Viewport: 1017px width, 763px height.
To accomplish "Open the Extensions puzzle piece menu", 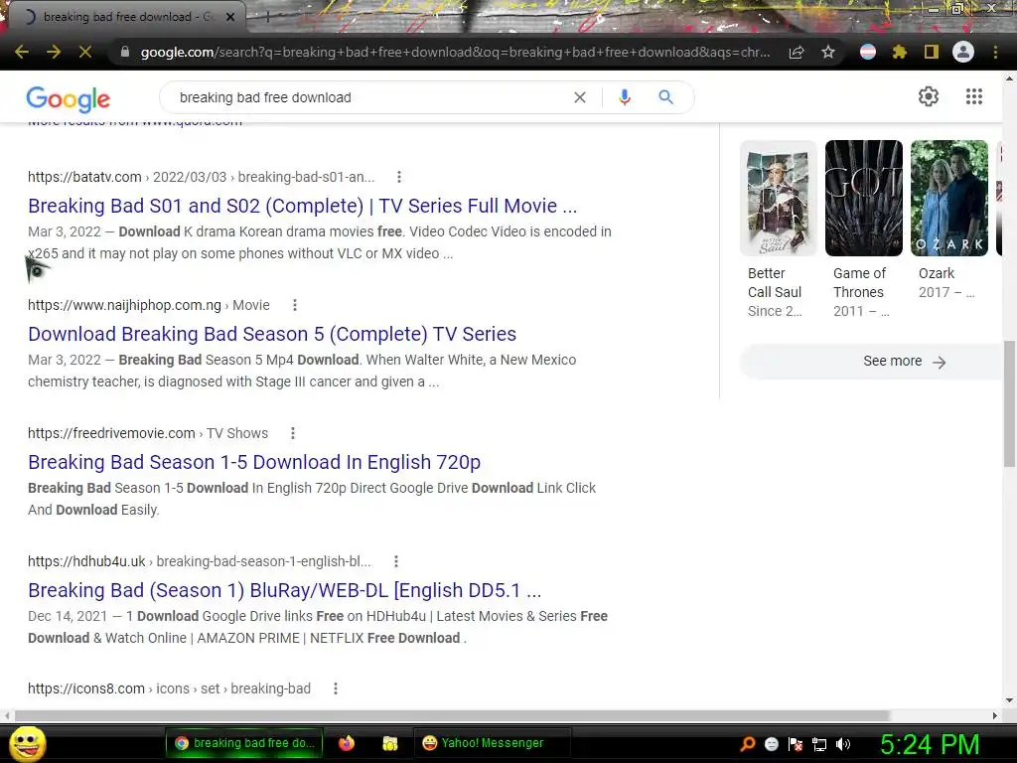I will tap(900, 52).
